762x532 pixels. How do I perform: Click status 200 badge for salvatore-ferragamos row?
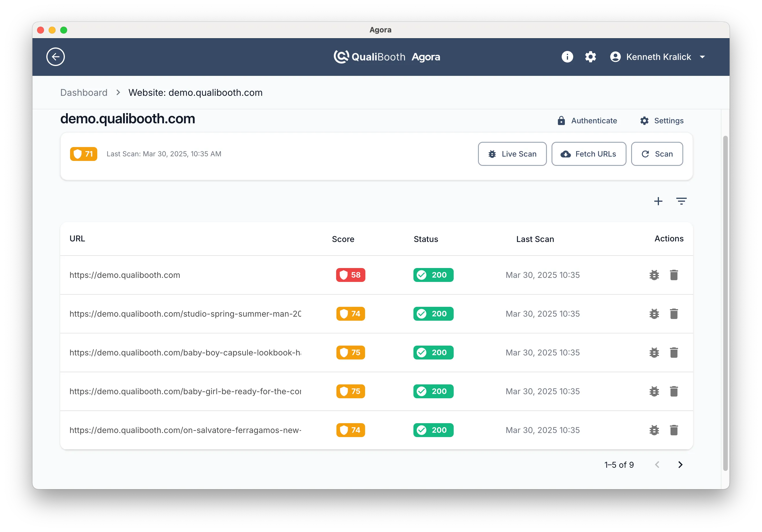click(x=433, y=430)
